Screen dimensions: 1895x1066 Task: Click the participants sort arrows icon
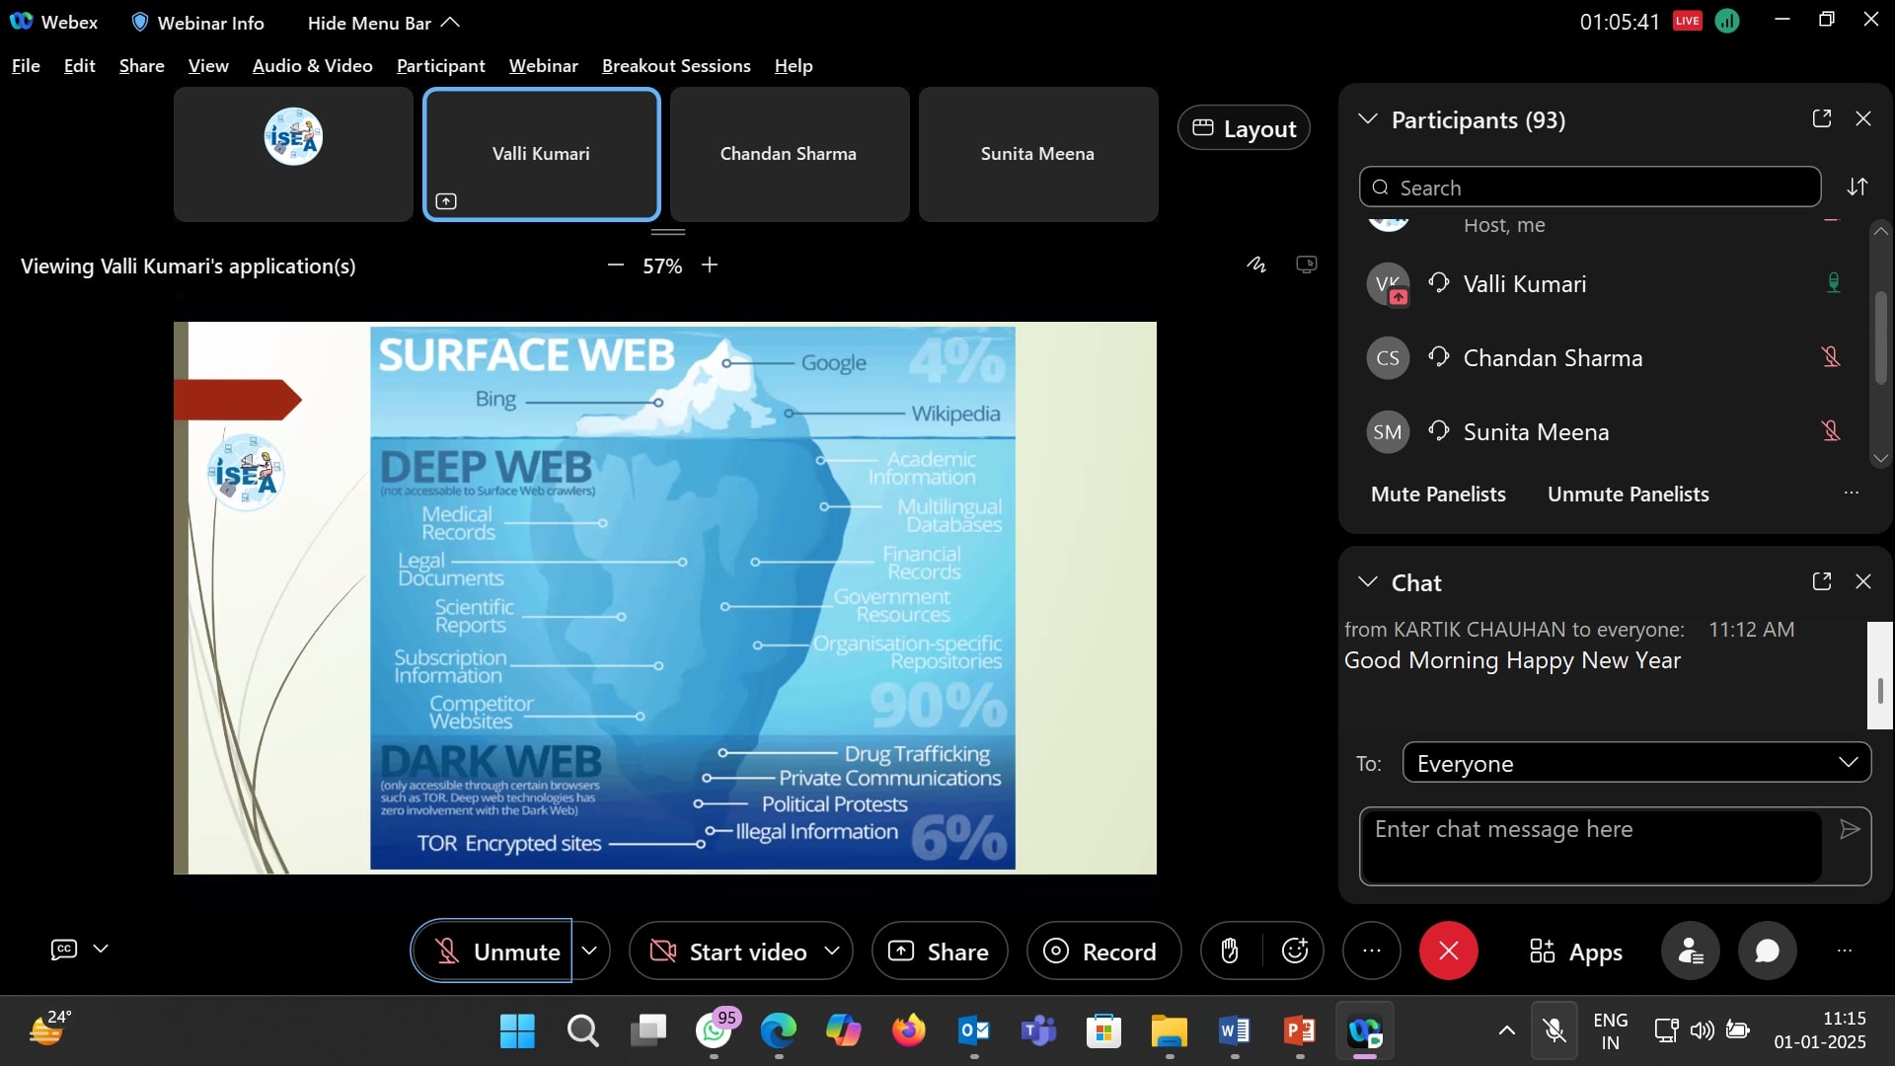tap(1857, 188)
